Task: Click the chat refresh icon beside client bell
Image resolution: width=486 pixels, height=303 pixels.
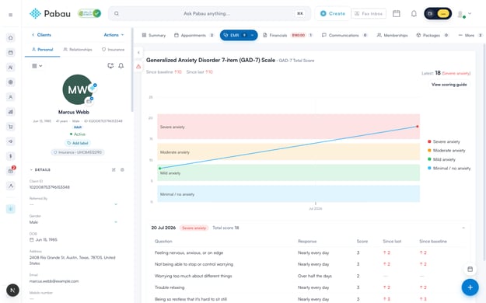Action: (110, 66)
